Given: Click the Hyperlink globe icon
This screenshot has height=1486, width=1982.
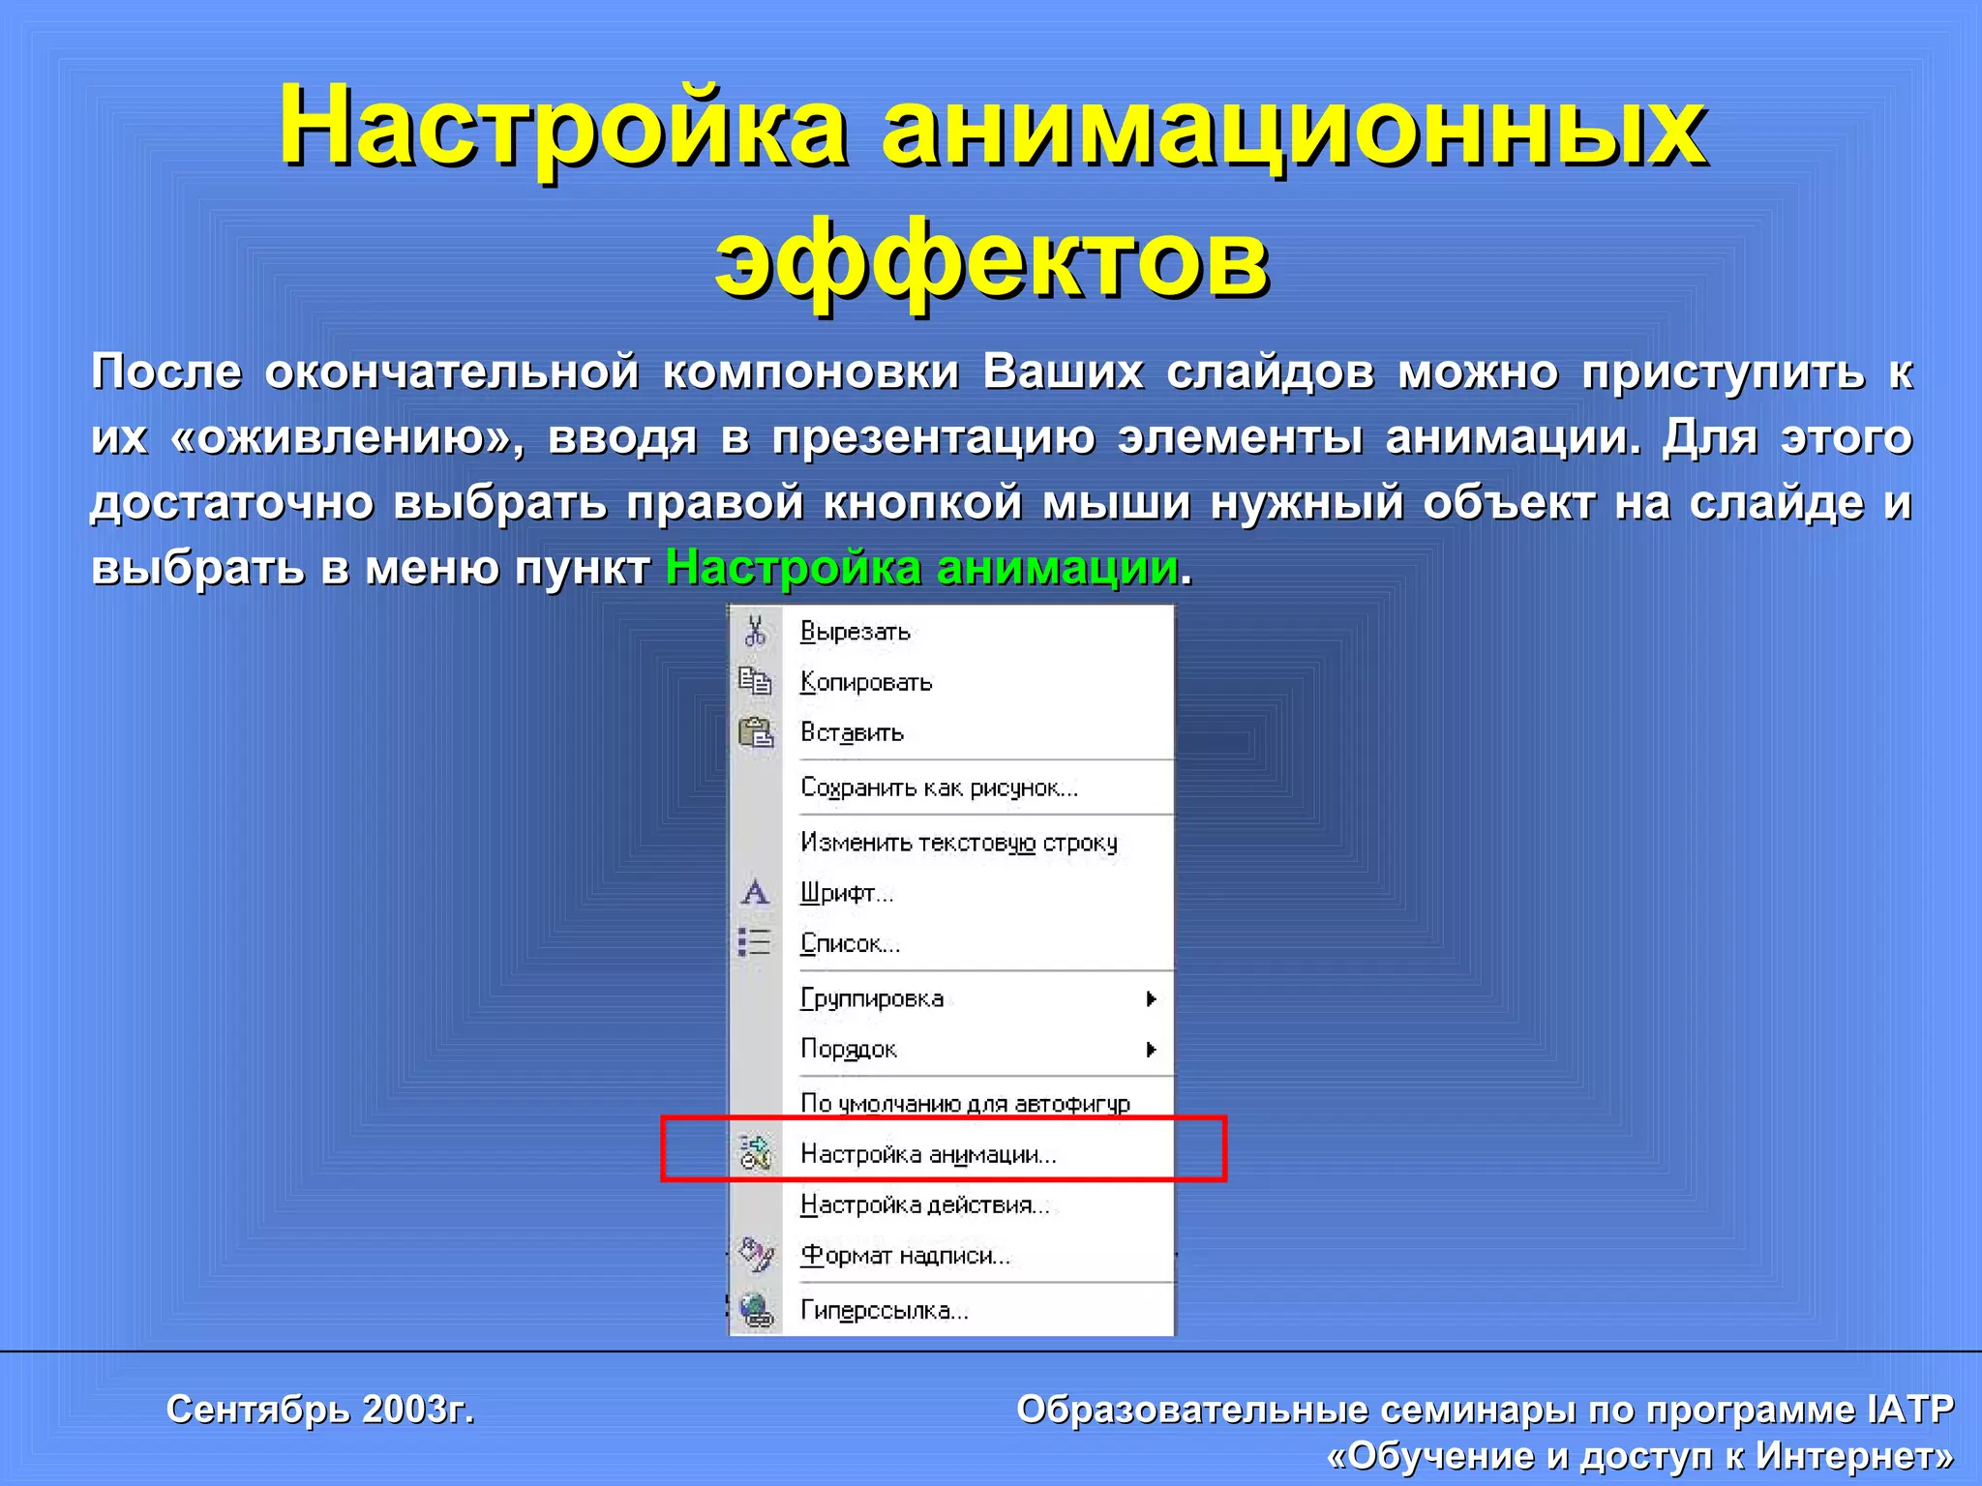Looking at the screenshot, I should 756,1310.
